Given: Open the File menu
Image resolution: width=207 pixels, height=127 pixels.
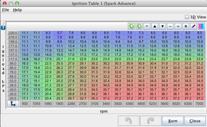Looking at the screenshot, I should pos(6,10).
